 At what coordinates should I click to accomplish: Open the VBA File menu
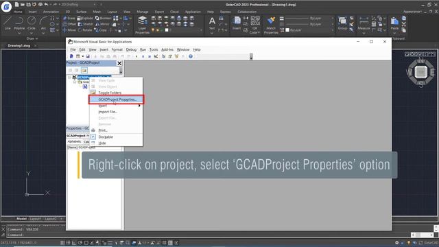[73, 49]
